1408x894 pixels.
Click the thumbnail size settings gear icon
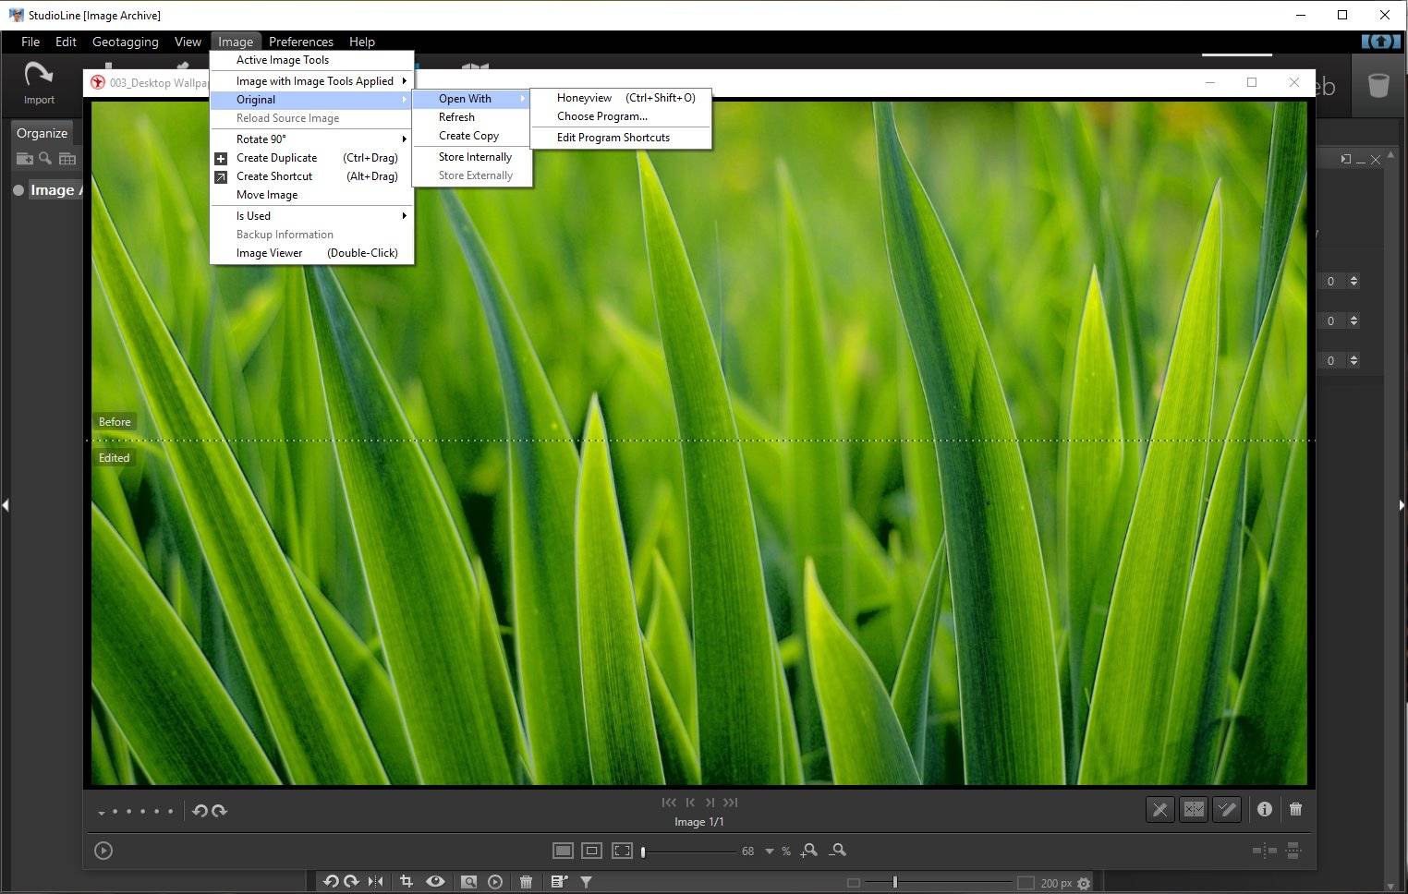pos(1084,884)
